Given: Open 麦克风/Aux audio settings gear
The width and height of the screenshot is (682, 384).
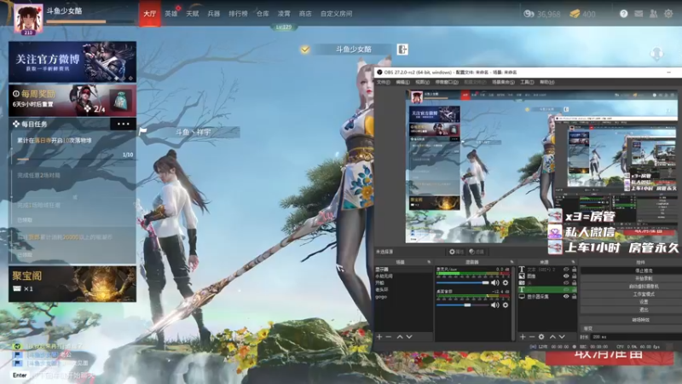Looking at the screenshot, I should click(506, 283).
